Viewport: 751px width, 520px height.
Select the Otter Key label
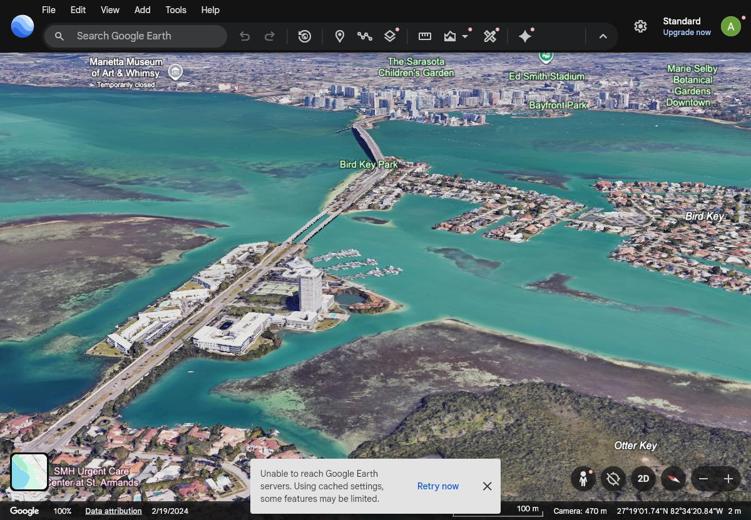635,446
